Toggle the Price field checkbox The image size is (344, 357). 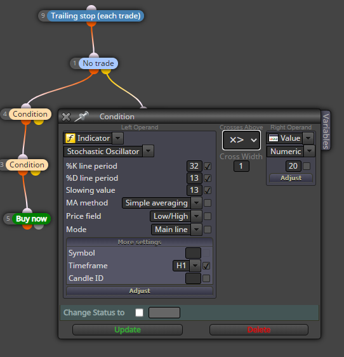[x=208, y=216]
